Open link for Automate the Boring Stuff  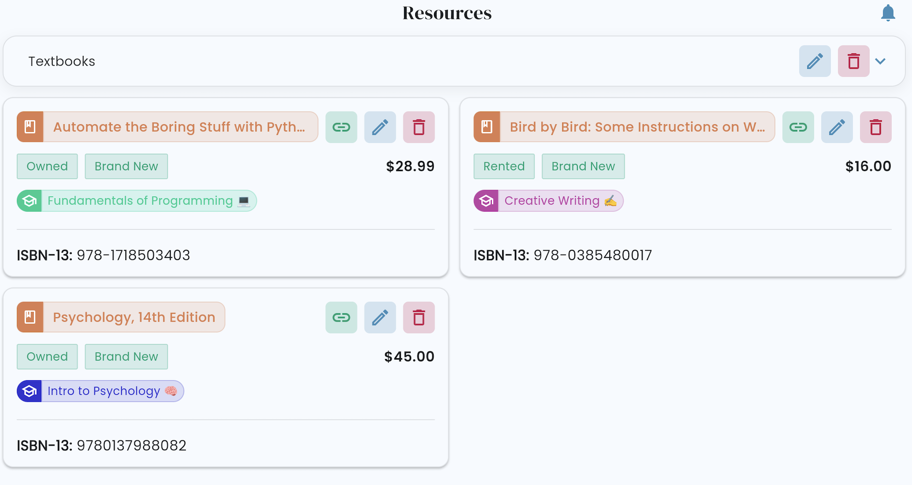pos(341,127)
